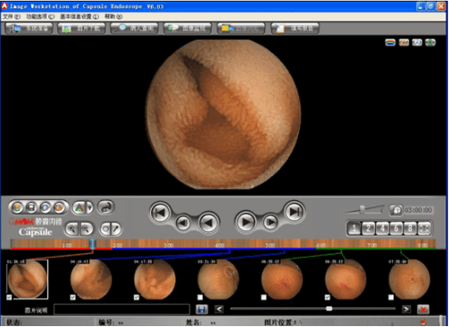Jump to the first frame
Screen dimensions: 449x327
click(161, 213)
